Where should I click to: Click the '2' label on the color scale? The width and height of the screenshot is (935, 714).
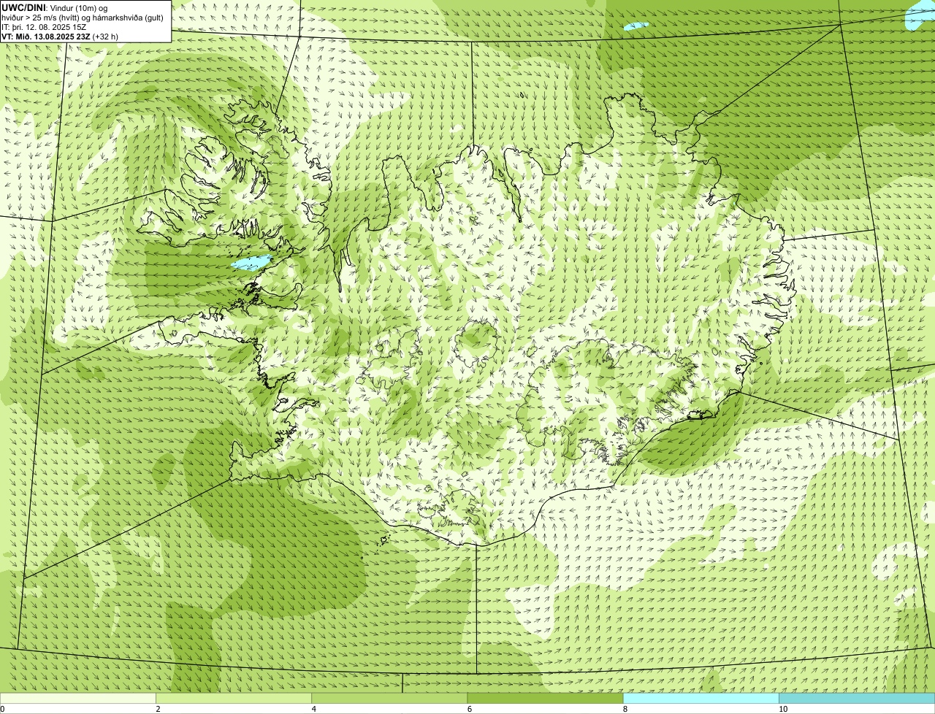pos(158,709)
